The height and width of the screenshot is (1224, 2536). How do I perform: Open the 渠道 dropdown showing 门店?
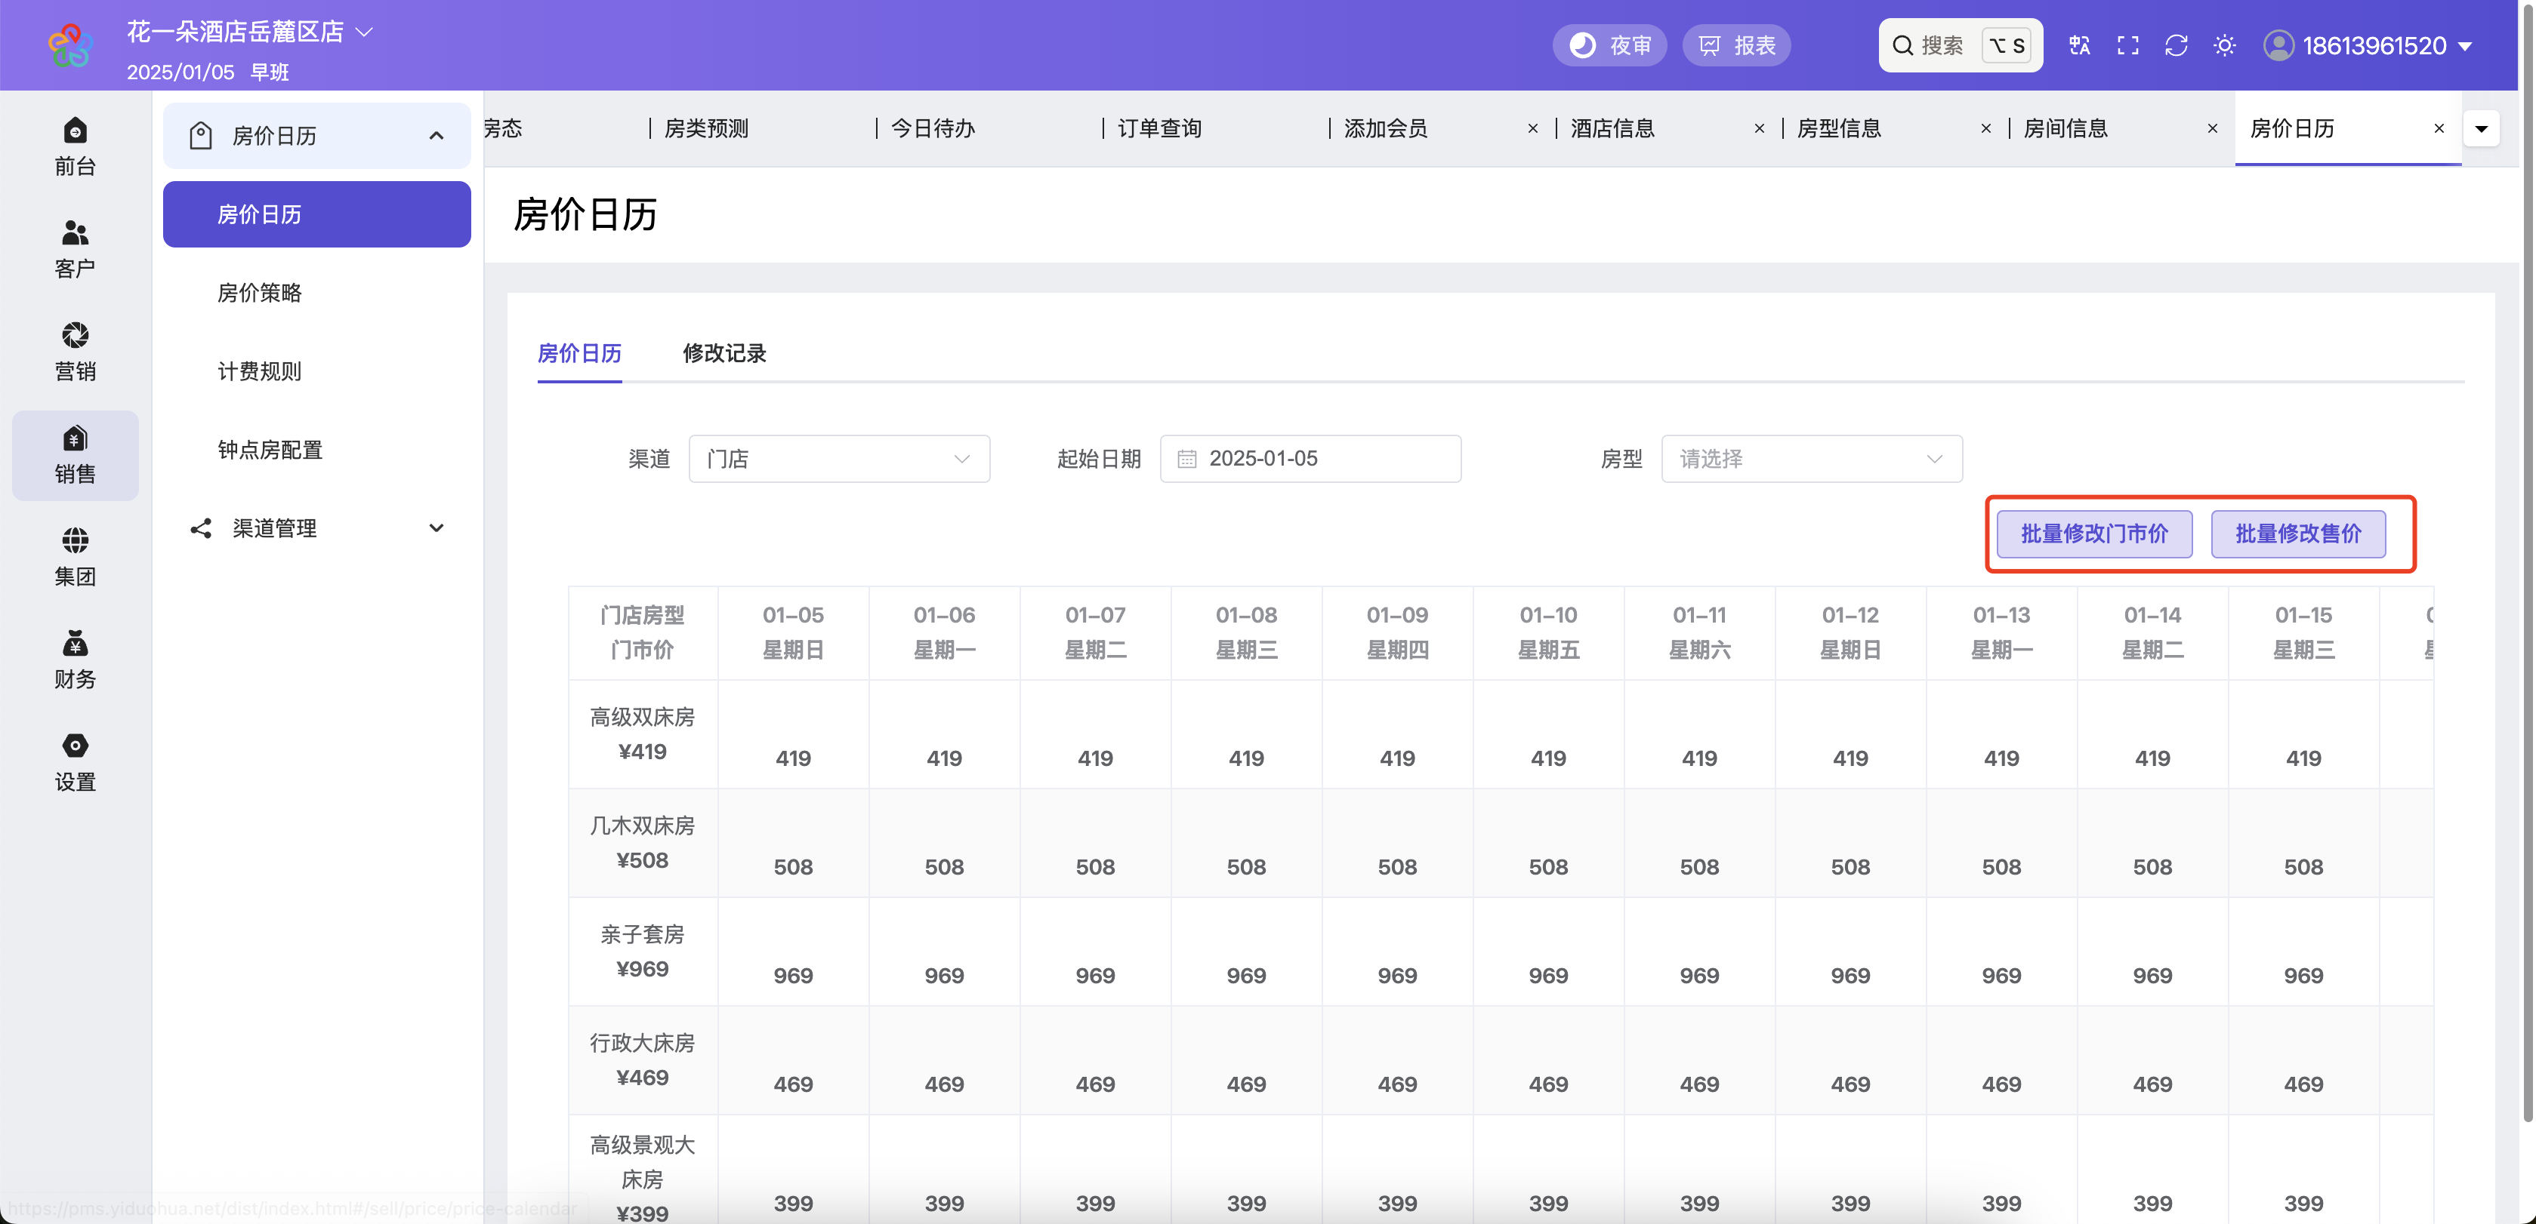pyautogui.click(x=839, y=459)
